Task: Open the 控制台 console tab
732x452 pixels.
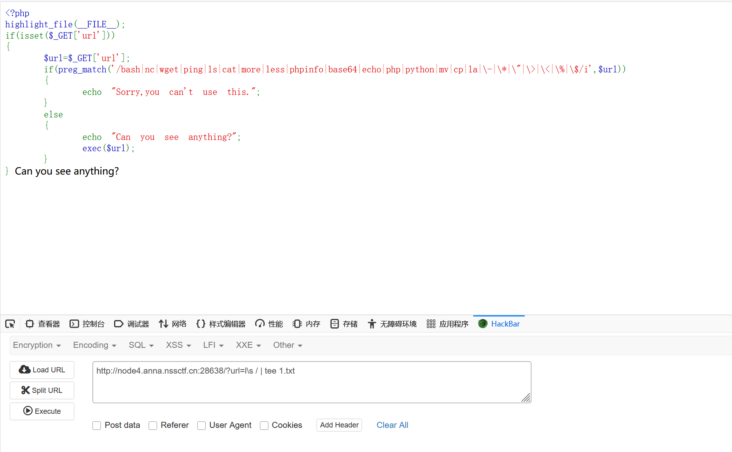Action: tap(87, 324)
